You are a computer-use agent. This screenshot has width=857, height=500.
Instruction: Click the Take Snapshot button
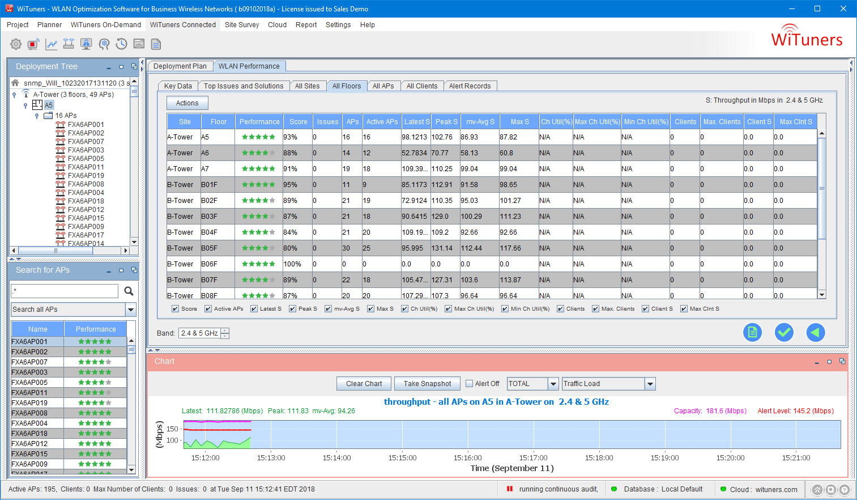point(428,384)
